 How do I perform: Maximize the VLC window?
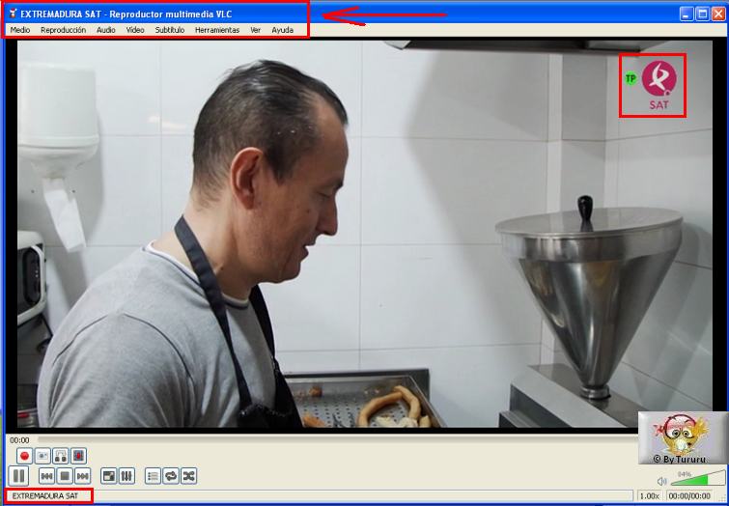click(703, 14)
